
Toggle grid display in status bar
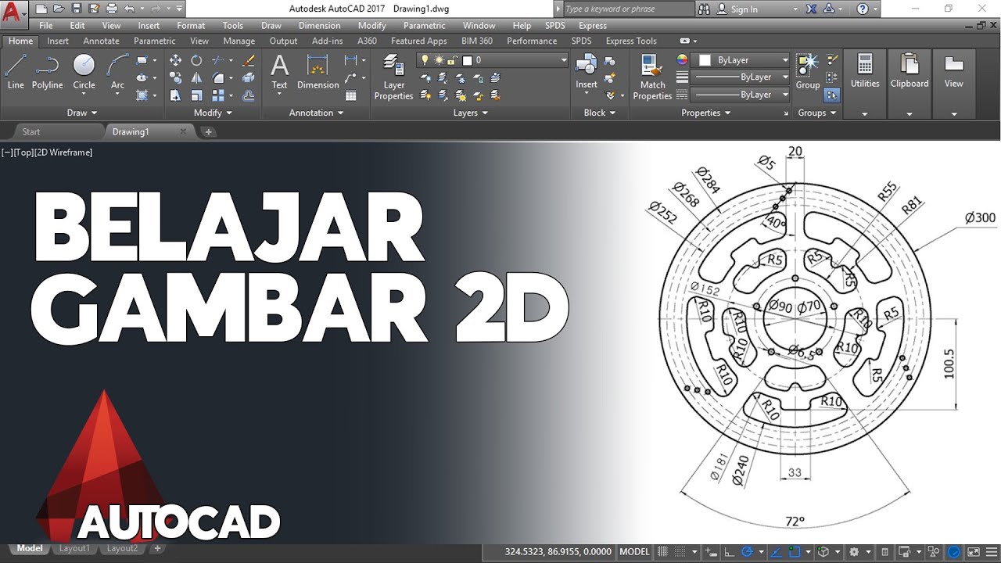pos(663,551)
